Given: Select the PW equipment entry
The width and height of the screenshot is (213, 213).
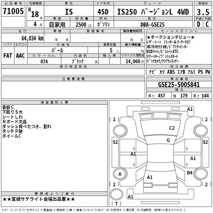Looking at the screenshot, I should tap(208, 72).
